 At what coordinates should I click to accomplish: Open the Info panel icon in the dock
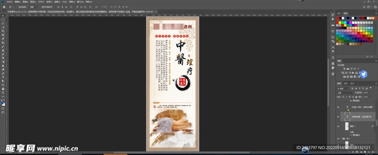[333, 31]
